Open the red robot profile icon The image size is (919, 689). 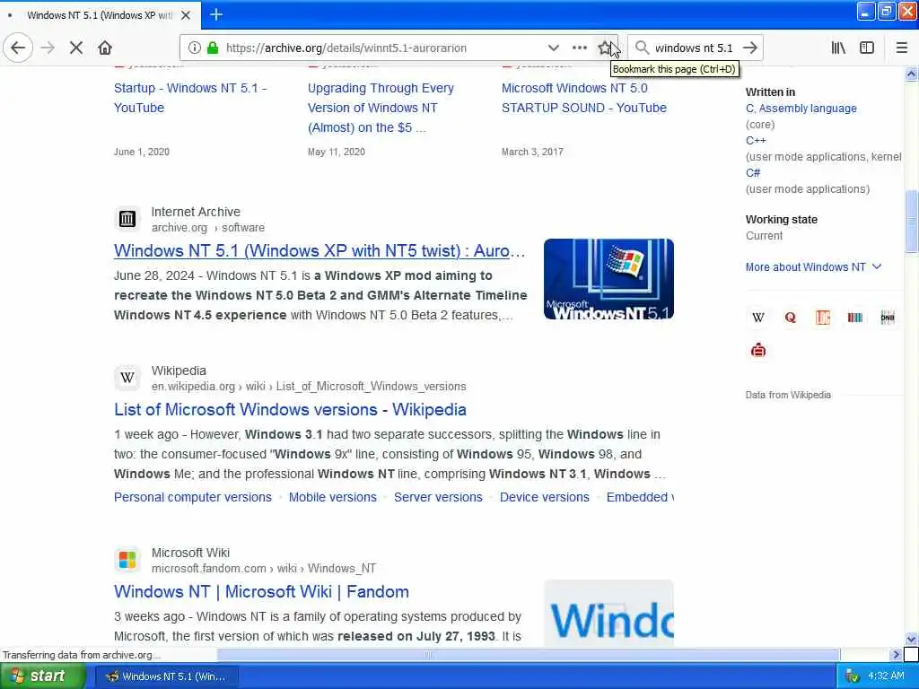coord(758,351)
